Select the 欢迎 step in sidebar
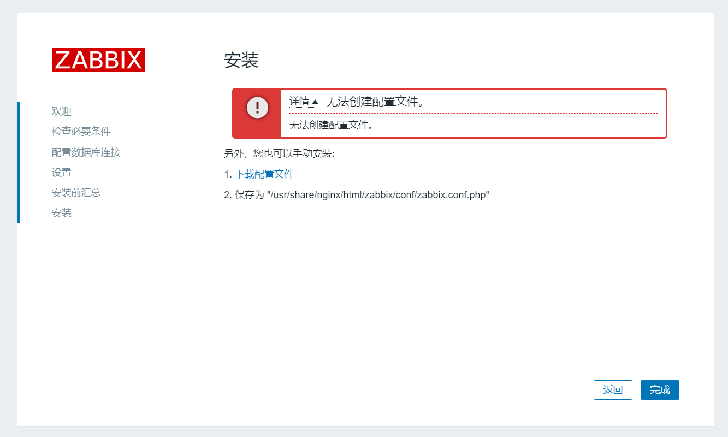The width and height of the screenshot is (728, 437). (x=62, y=111)
